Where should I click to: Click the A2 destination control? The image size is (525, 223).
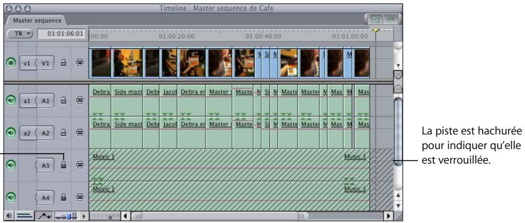pos(45,133)
